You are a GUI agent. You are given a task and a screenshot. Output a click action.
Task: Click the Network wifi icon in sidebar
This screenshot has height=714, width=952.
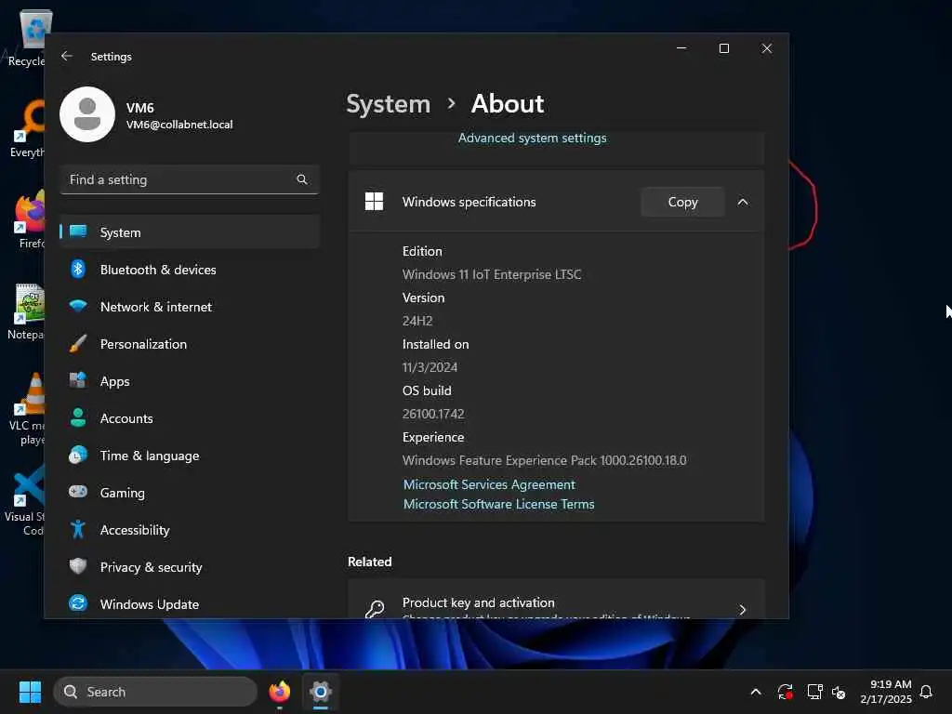[x=78, y=306]
